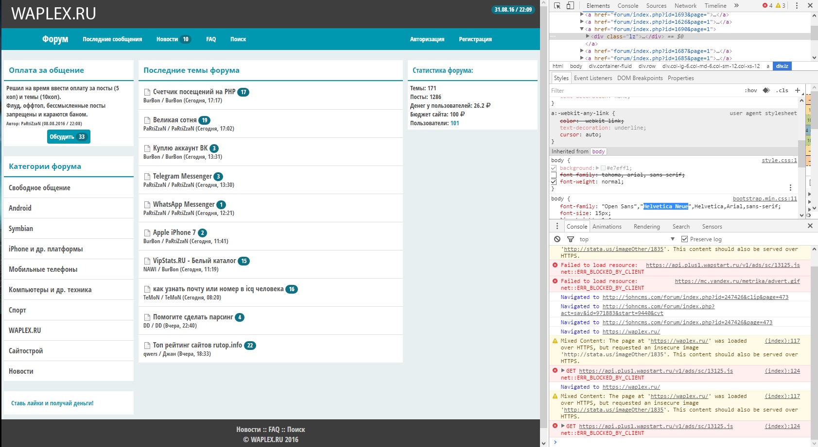
Task: Expand the div class lz node
Action: pos(588,36)
